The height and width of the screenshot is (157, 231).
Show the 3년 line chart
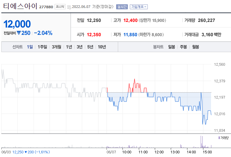[80, 47]
